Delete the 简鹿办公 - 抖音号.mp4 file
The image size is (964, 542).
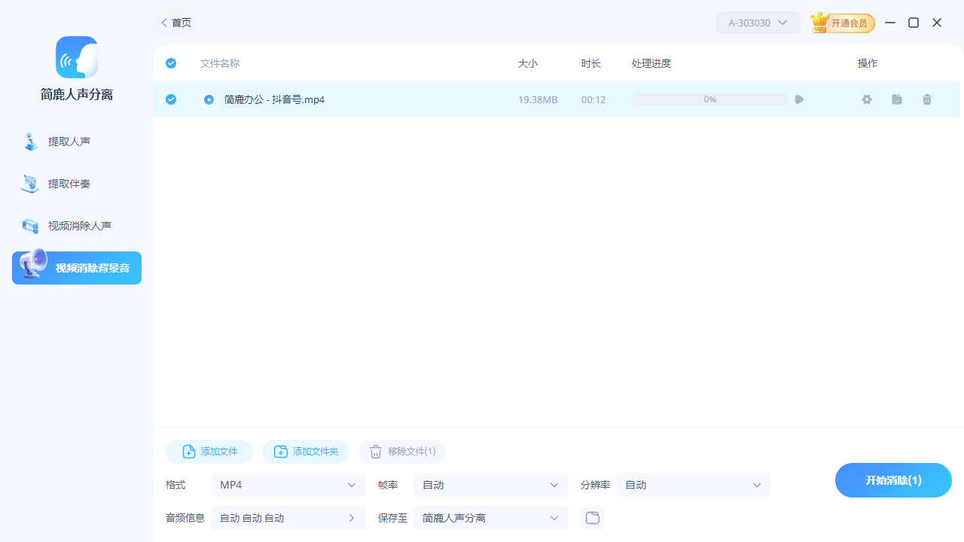[x=926, y=99]
